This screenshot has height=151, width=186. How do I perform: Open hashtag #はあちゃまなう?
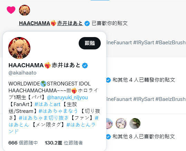pyautogui.click(x=58, y=111)
